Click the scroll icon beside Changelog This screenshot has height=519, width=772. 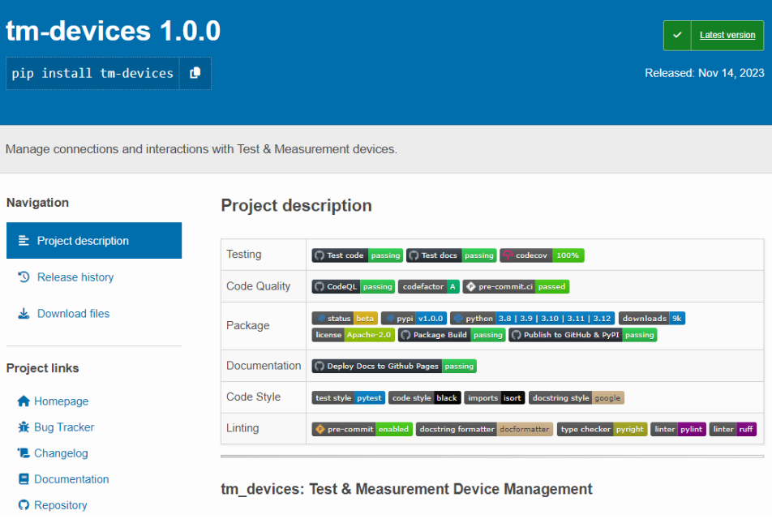(24, 453)
